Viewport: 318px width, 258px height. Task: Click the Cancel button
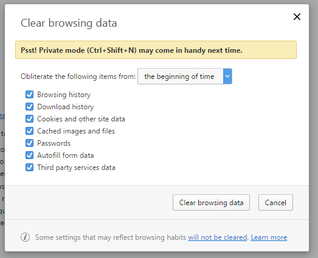tap(275, 203)
